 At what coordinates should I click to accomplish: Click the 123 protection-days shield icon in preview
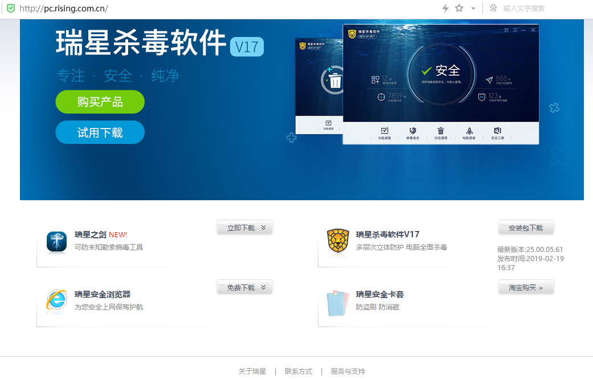[481, 97]
